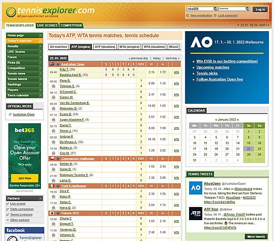The width and height of the screenshot is (274, 241).
Task: Click the calendar icon under Paire match time
Action: coord(53,86)
